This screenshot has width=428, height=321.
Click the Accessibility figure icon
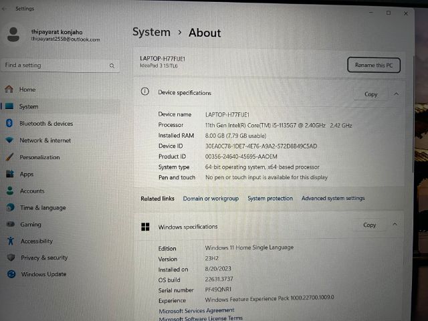[x=11, y=241]
